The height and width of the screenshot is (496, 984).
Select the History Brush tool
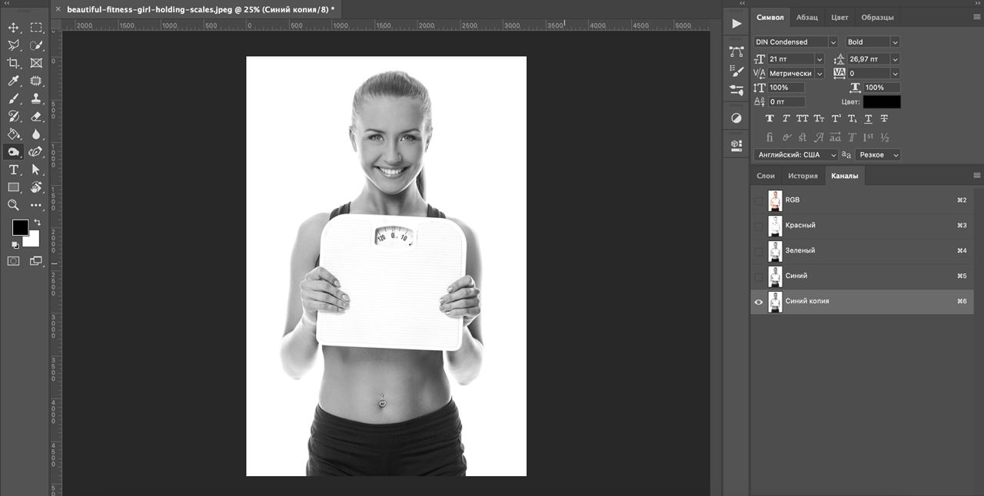tap(13, 116)
